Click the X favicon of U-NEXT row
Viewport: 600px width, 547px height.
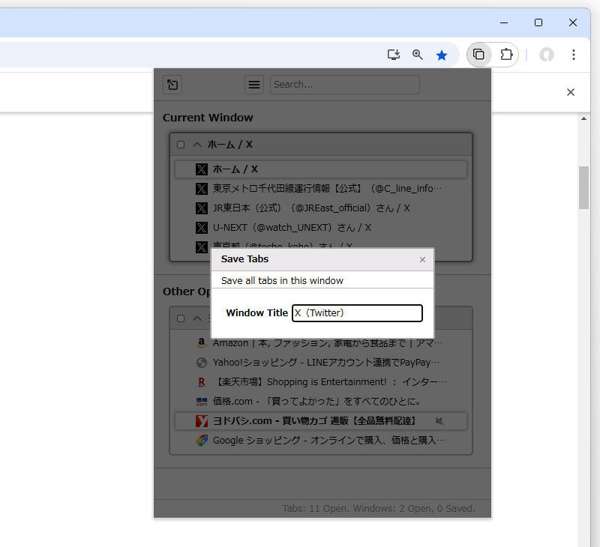pyautogui.click(x=202, y=228)
